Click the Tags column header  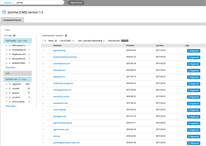187,45
